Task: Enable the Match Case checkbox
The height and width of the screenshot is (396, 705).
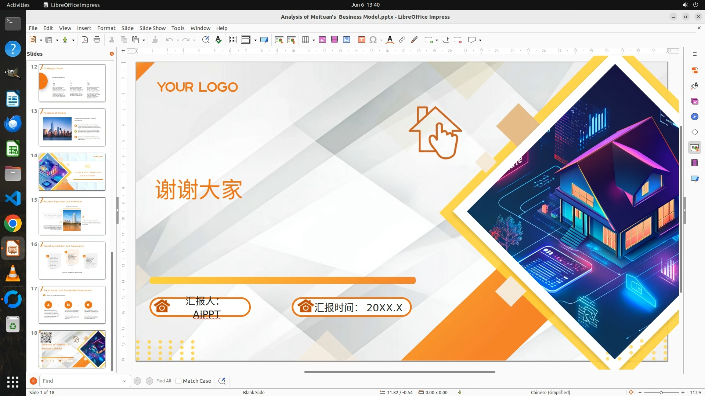Action: 178,381
